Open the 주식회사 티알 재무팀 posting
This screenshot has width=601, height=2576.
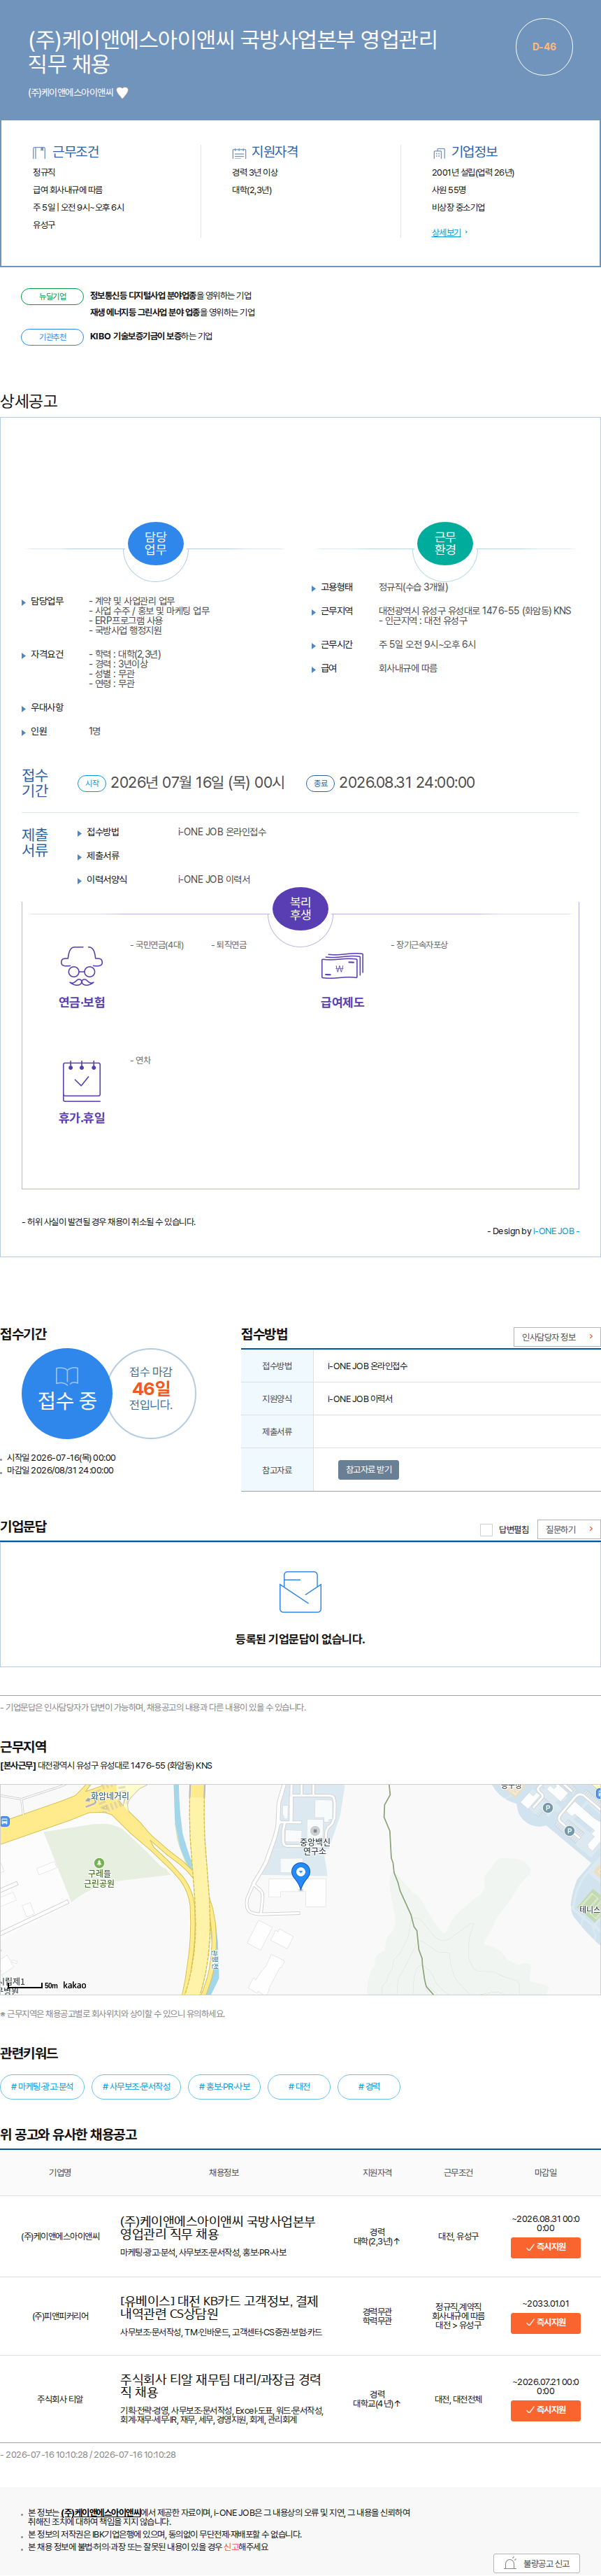coord(219,2385)
